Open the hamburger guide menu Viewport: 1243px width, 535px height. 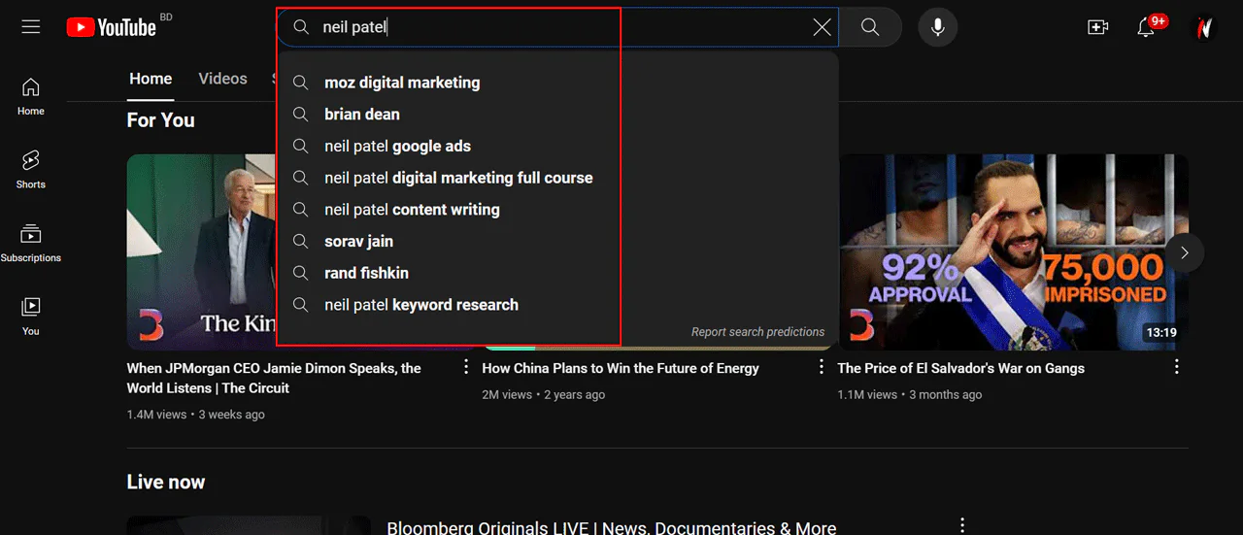31,27
